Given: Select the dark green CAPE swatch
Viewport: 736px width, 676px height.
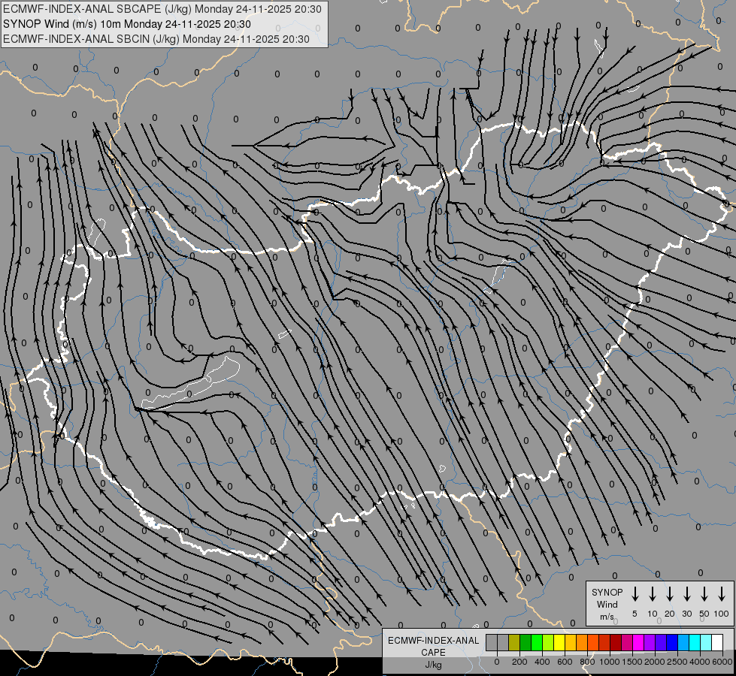Looking at the screenshot, I should click(x=525, y=642).
